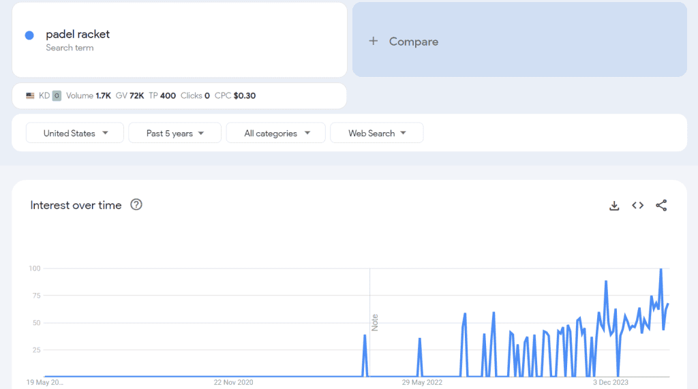Click the TP 400 metric

(162, 95)
